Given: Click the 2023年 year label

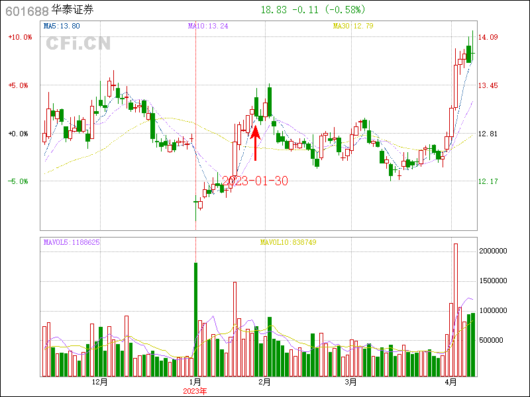Looking at the screenshot, I should (x=195, y=390).
